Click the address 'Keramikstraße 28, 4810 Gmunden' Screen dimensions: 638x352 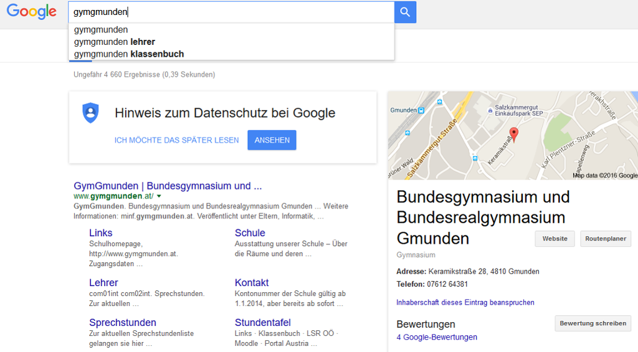(x=483, y=272)
